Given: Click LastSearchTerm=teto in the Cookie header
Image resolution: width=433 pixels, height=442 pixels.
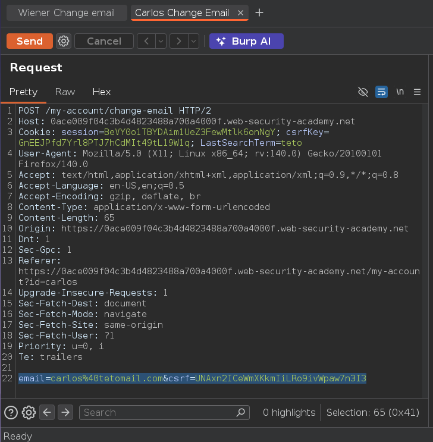Looking at the screenshot, I should pyautogui.click(x=251, y=143).
